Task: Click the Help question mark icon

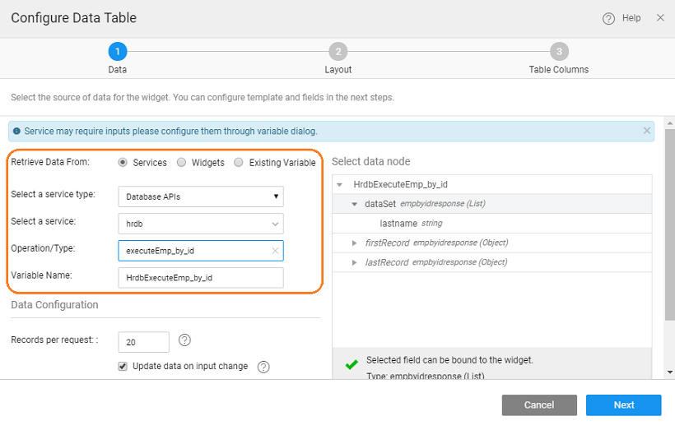Action: point(608,18)
